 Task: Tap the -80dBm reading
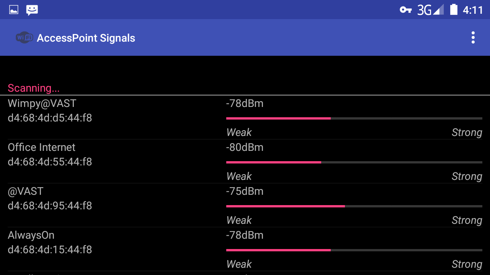245,147
